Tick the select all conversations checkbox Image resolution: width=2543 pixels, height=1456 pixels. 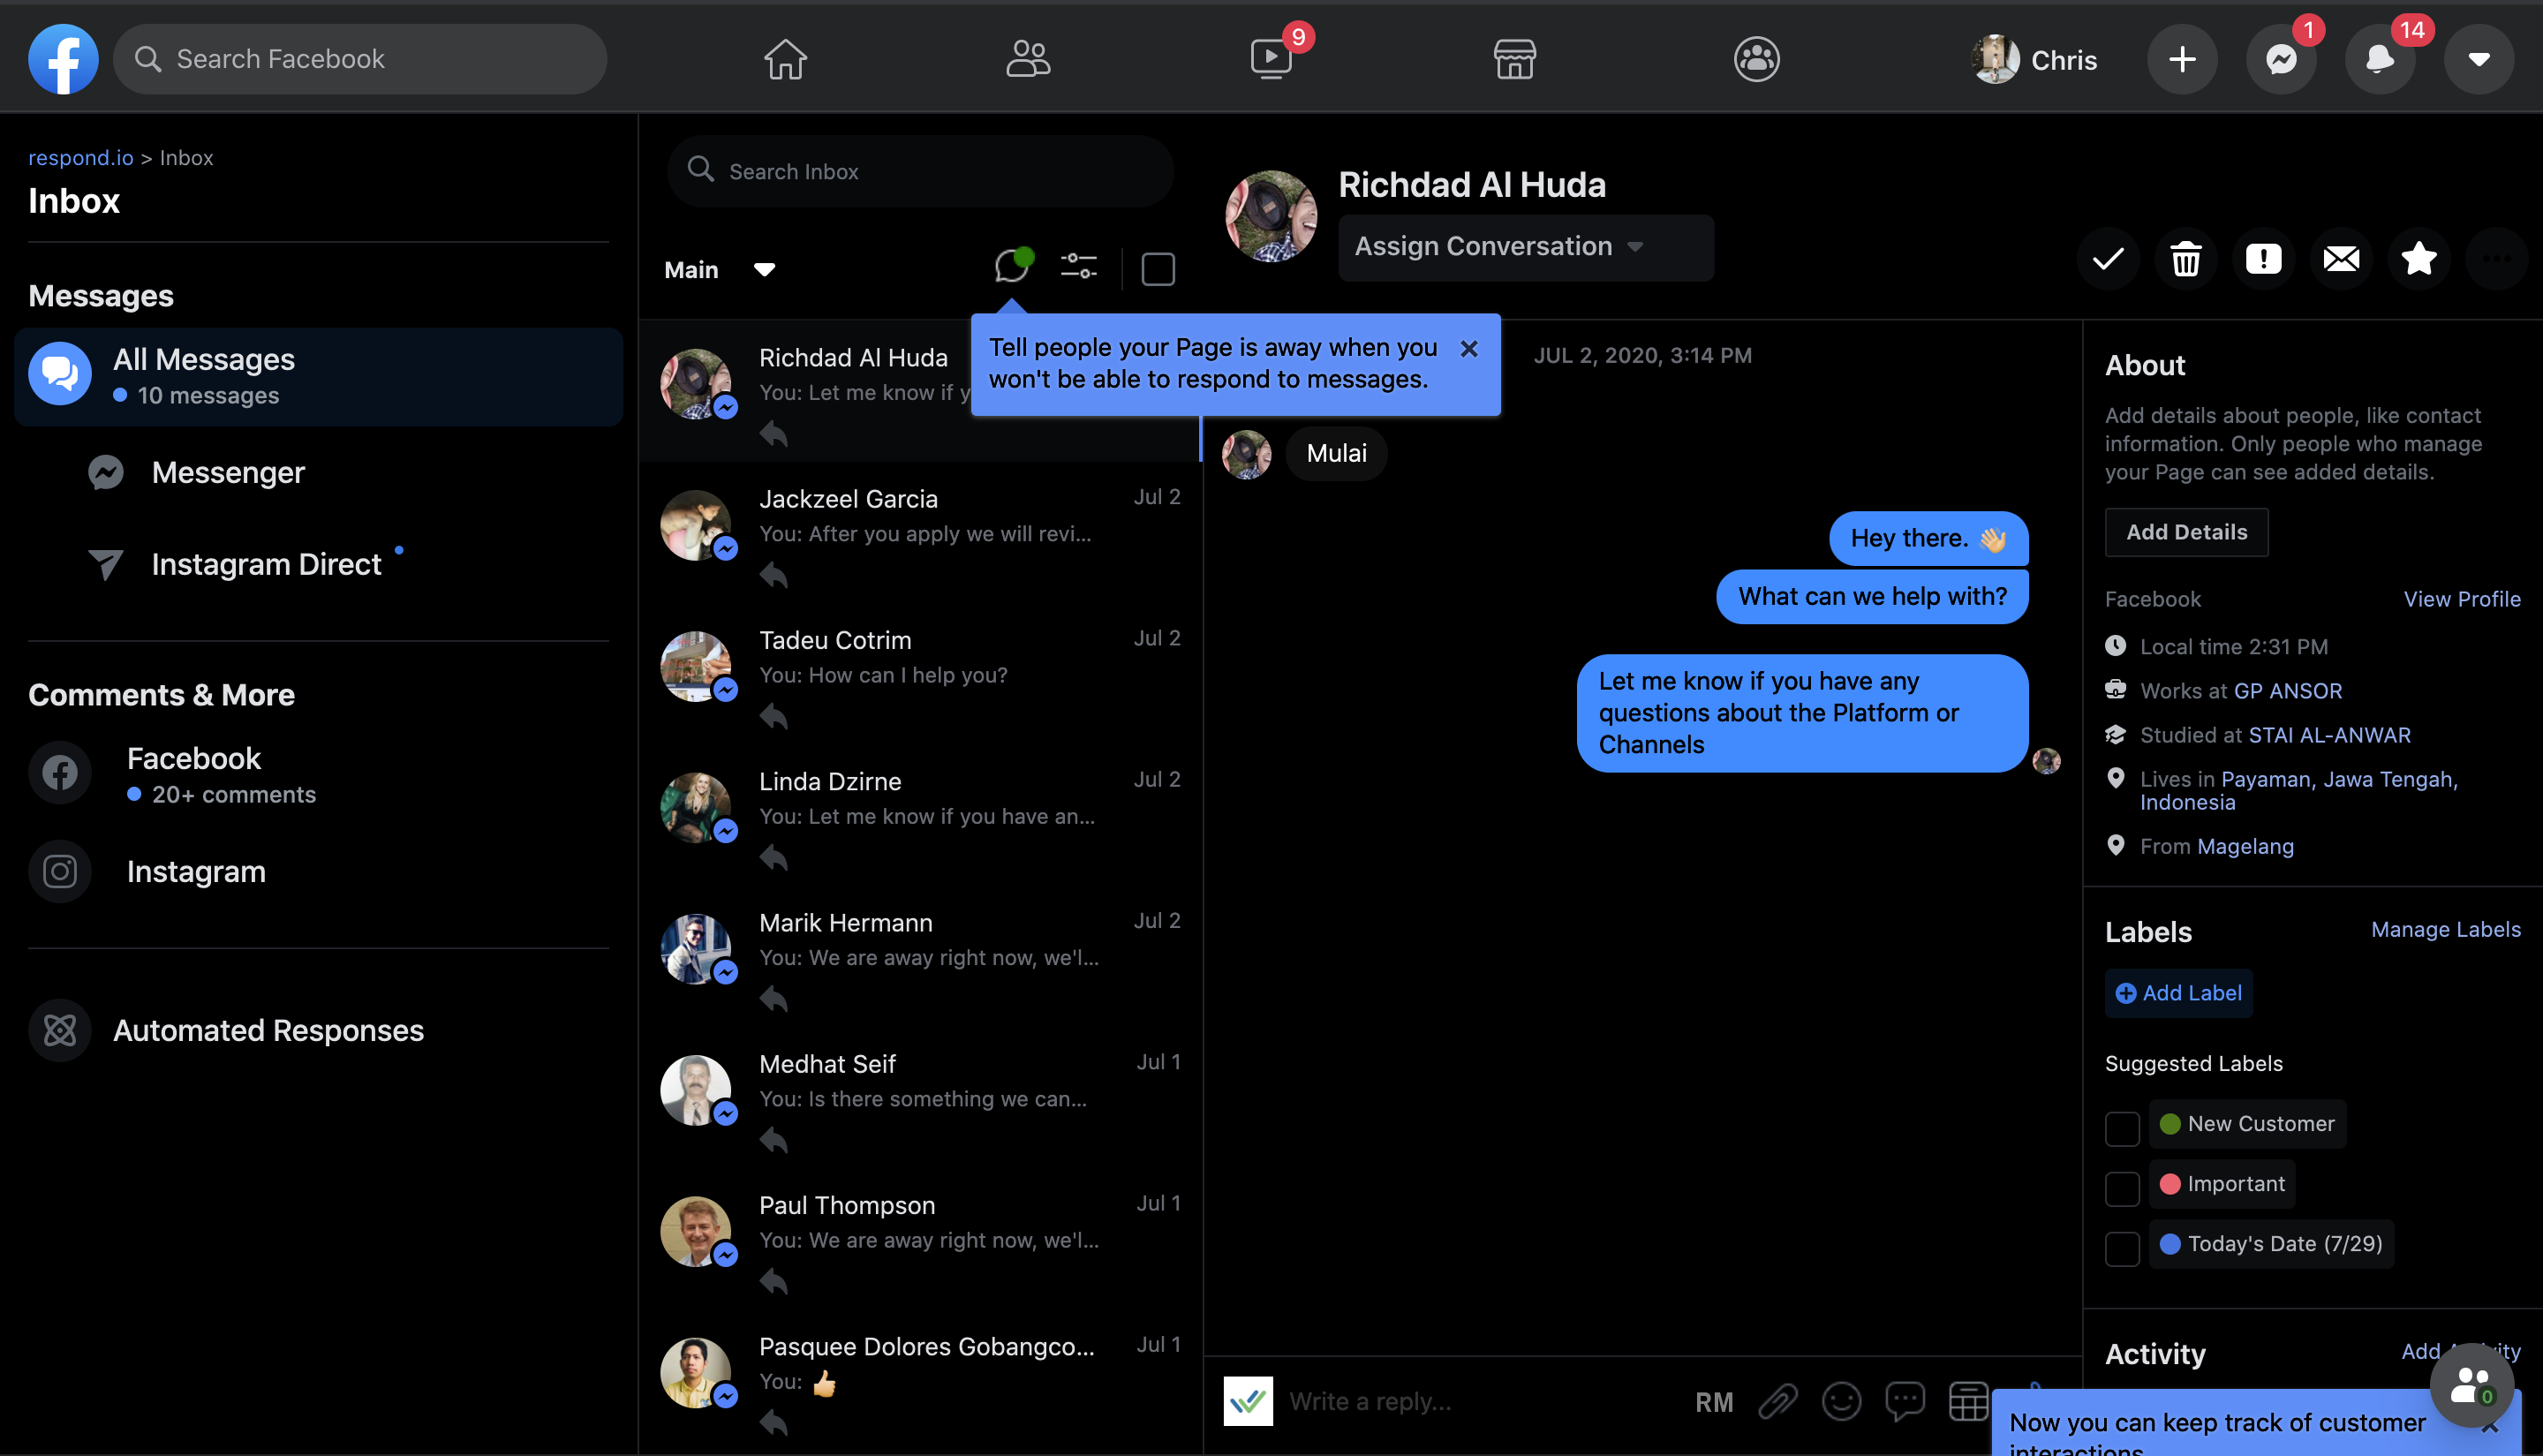1158,269
